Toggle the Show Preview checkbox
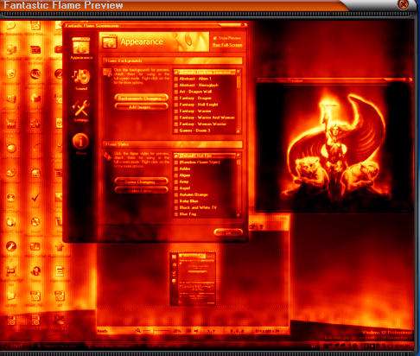The width and height of the screenshot is (420, 356). click(215, 38)
